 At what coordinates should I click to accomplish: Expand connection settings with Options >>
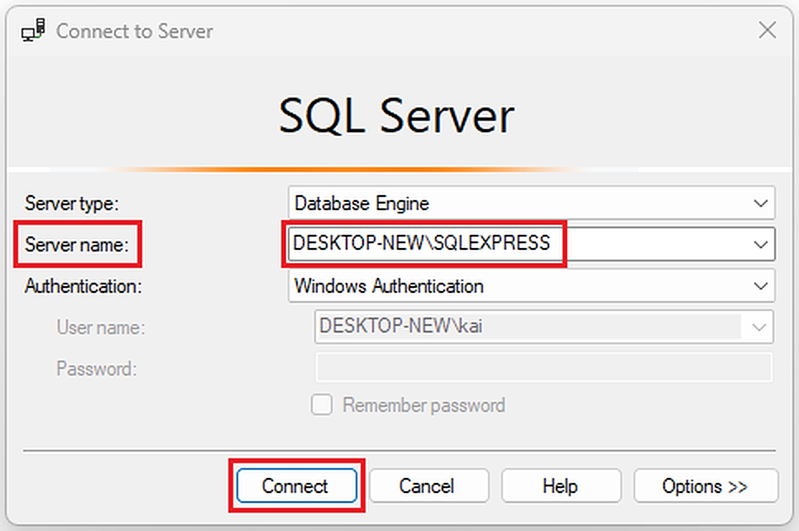[705, 486]
